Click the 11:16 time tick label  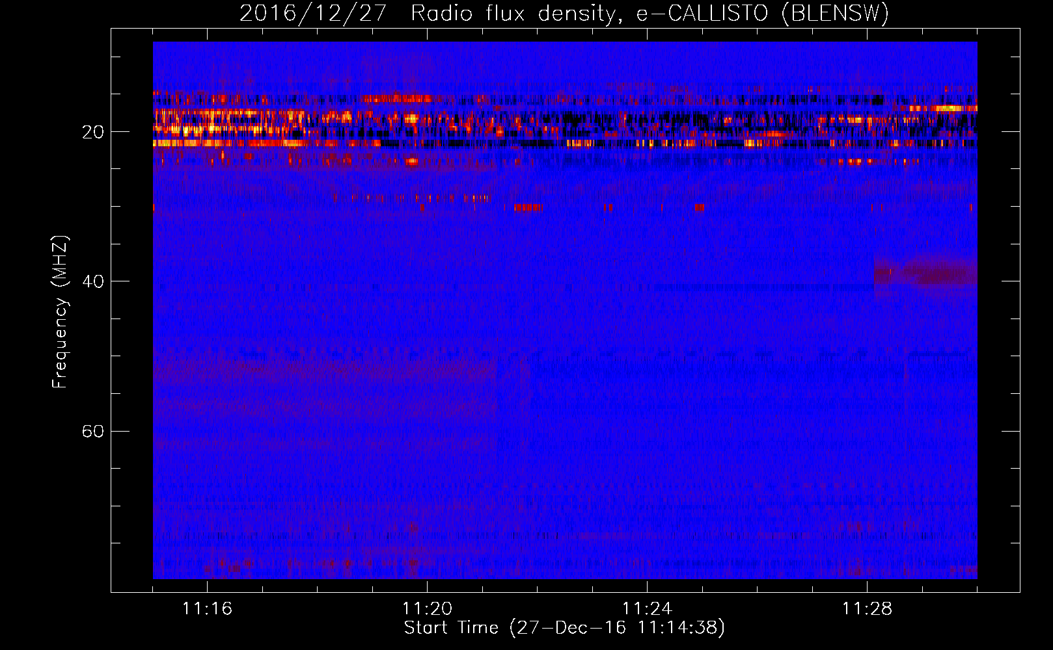point(207,609)
